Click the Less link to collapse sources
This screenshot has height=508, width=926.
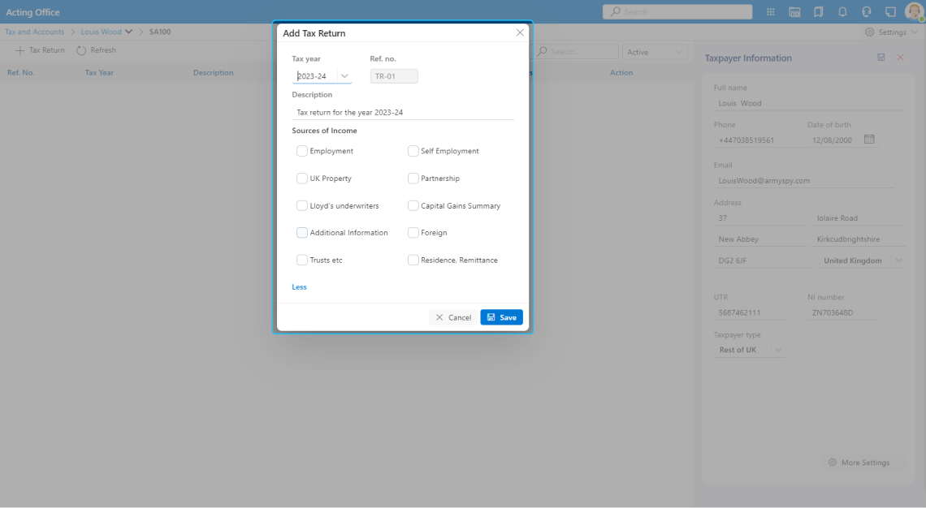(x=299, y=287)
